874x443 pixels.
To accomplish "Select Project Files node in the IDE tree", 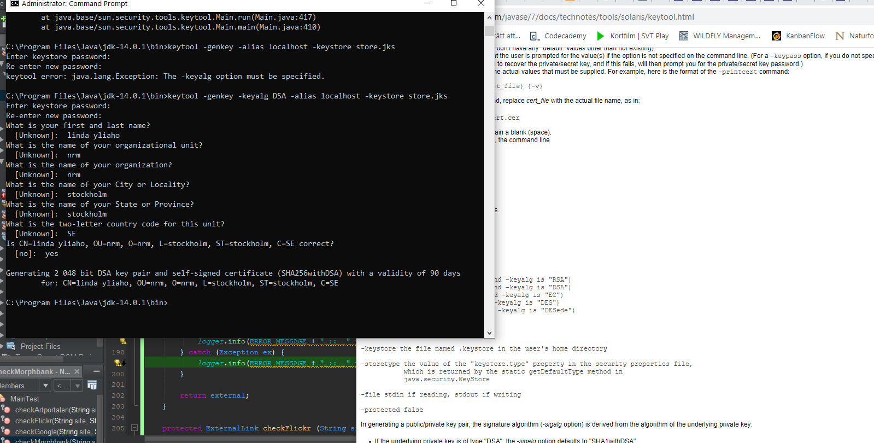I will pyautogui.click(x=40, y=346).
